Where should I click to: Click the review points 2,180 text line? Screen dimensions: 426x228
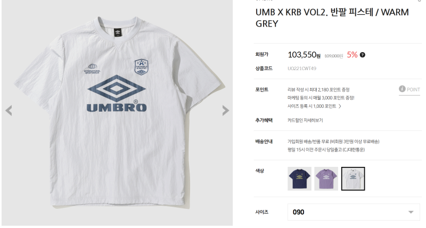coord(318,89)
